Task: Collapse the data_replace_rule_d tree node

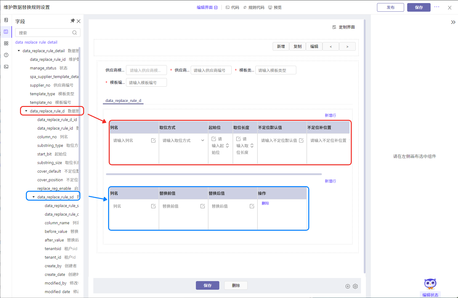Action: click(x=26, y=111)
